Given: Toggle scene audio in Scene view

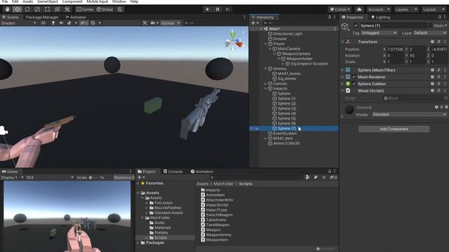Looking at the screenshot, I should coord(61,23).
